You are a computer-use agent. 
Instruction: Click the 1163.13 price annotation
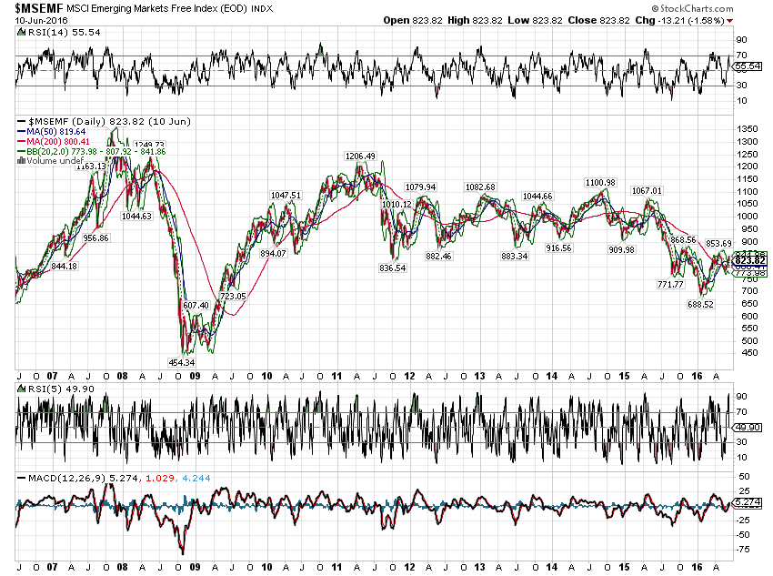[x=91, y=167]
